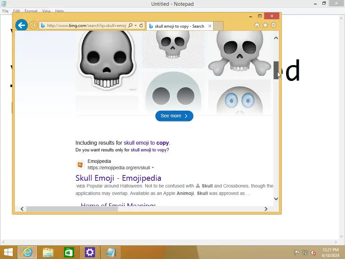
Task: Follow 'skull emoji to copy' corrected link
Action: click(146, 143)
